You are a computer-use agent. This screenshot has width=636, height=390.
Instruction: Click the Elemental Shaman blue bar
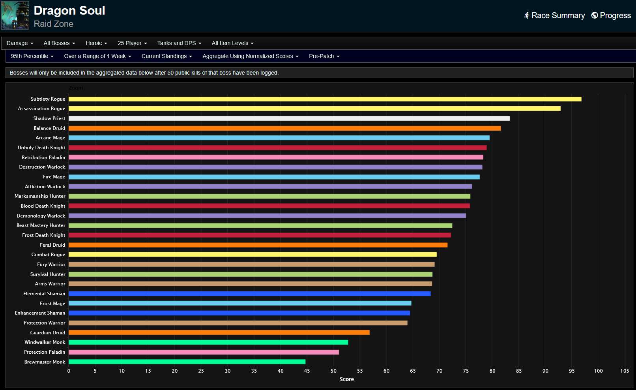[x=249, y=294]
